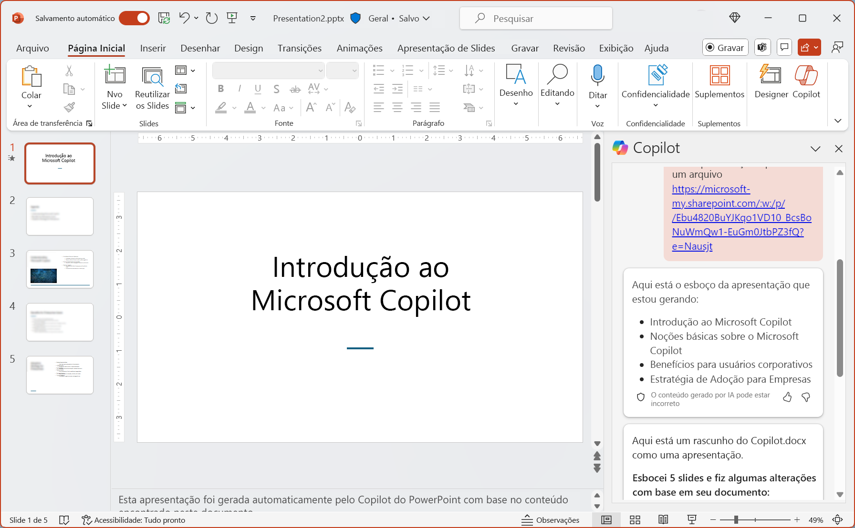Close the Copilot pane
The height and width of the screenshot is (528, 855).
(839, 149)
